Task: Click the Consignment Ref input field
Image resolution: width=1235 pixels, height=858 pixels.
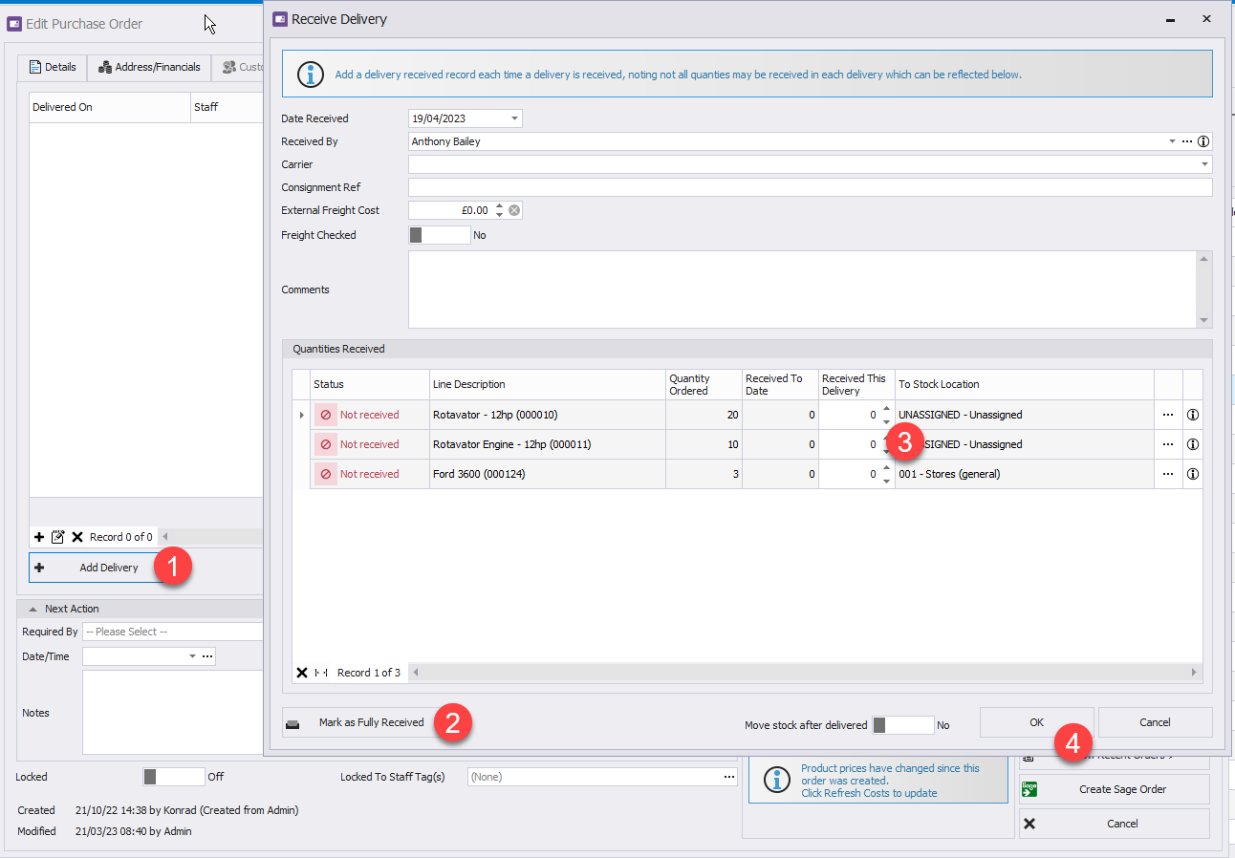Action: (810, 187)
